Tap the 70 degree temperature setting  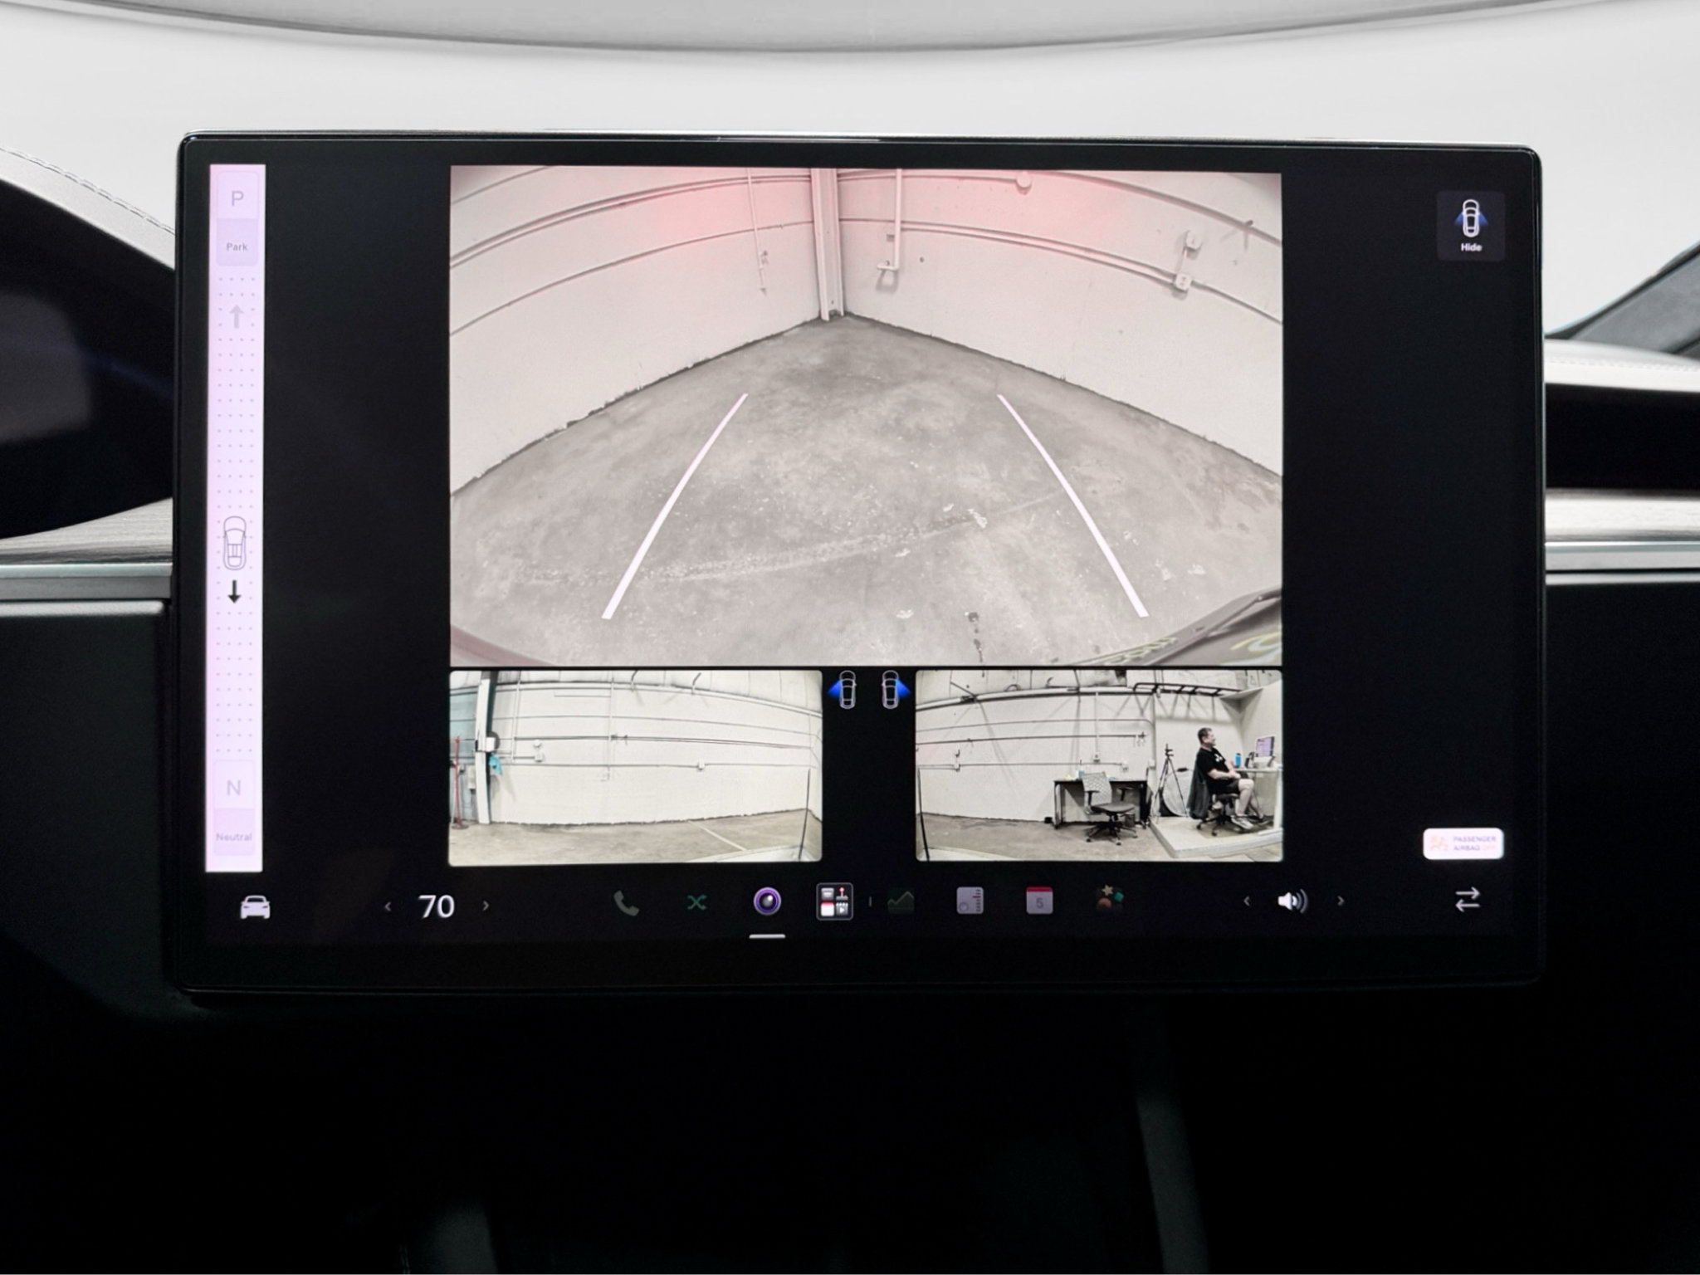coord(437,906)
